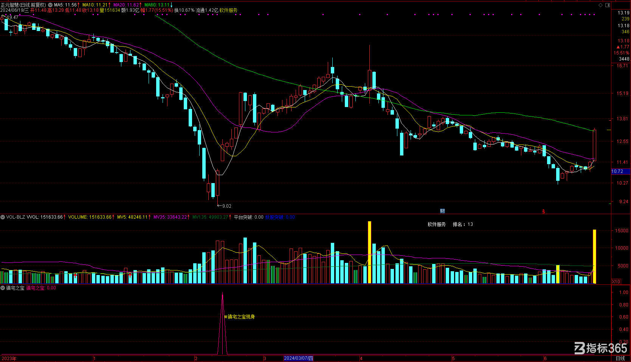Click the MV35: 33643.22 label

coord(170,217)
